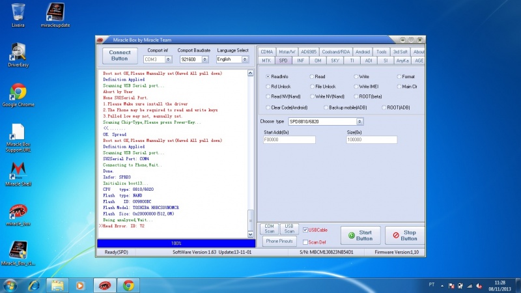Open the Action Center flag tray icon
Screen dimensions: 521x293
click(451, 286)
